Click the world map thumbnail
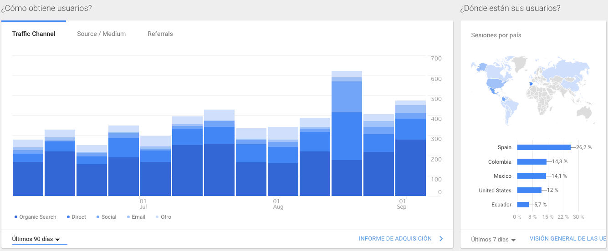 532,89
